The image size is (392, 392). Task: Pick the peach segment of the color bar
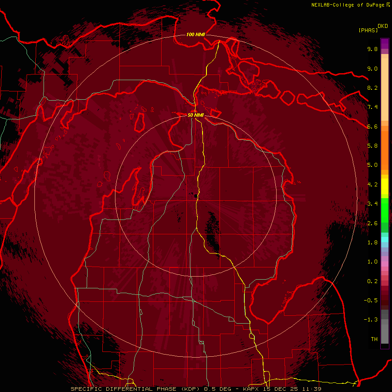[x=385, y=89]
